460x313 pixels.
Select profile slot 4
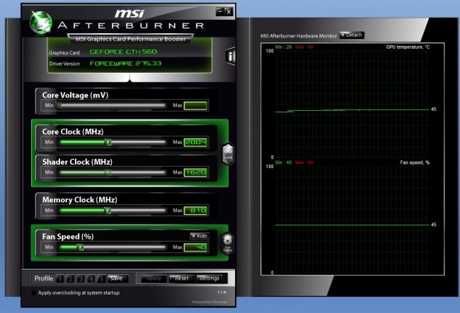(x=91, y=278)
